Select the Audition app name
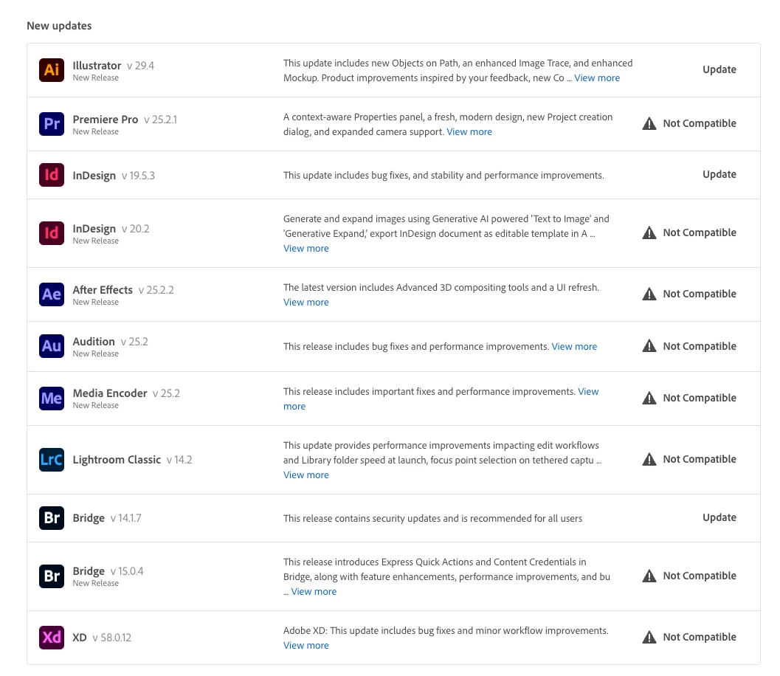Viewport: 780px width, 676px height. [x=94, y=342]
